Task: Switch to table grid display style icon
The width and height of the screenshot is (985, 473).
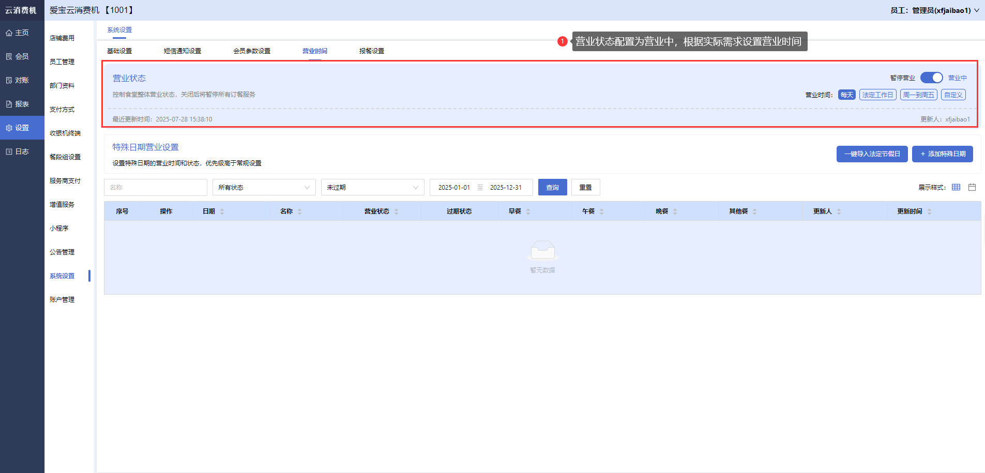Action: 956,187
